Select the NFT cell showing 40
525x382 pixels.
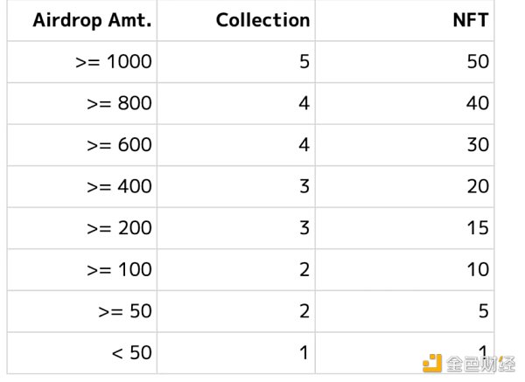coord(477,103)
